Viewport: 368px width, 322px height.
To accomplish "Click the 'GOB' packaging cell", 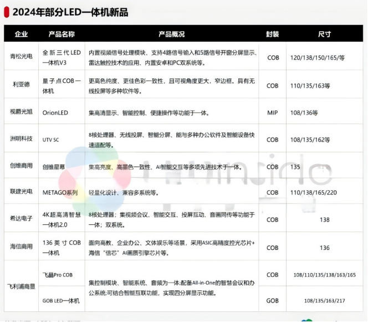I will 272,300.
